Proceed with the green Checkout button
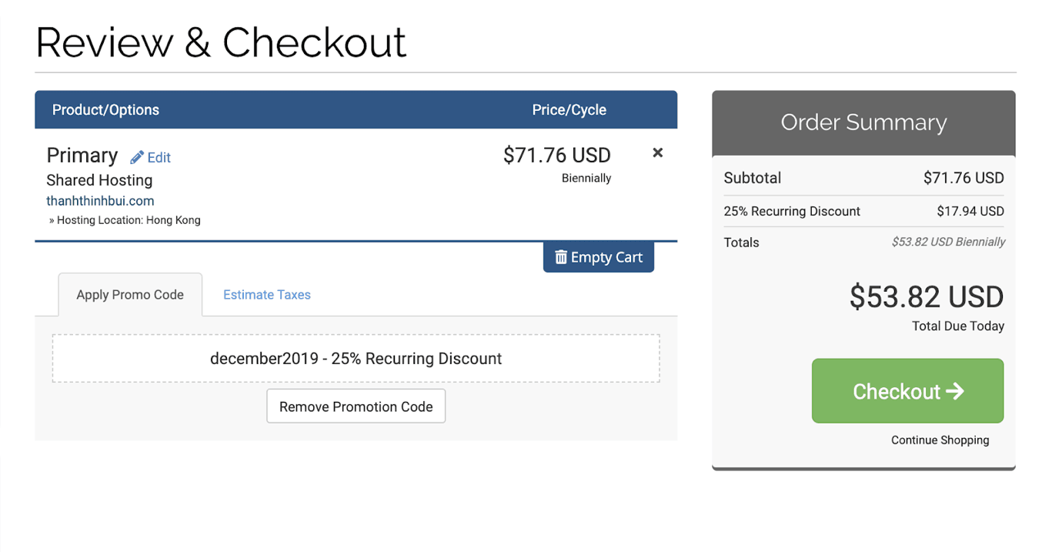 (908, 391)
